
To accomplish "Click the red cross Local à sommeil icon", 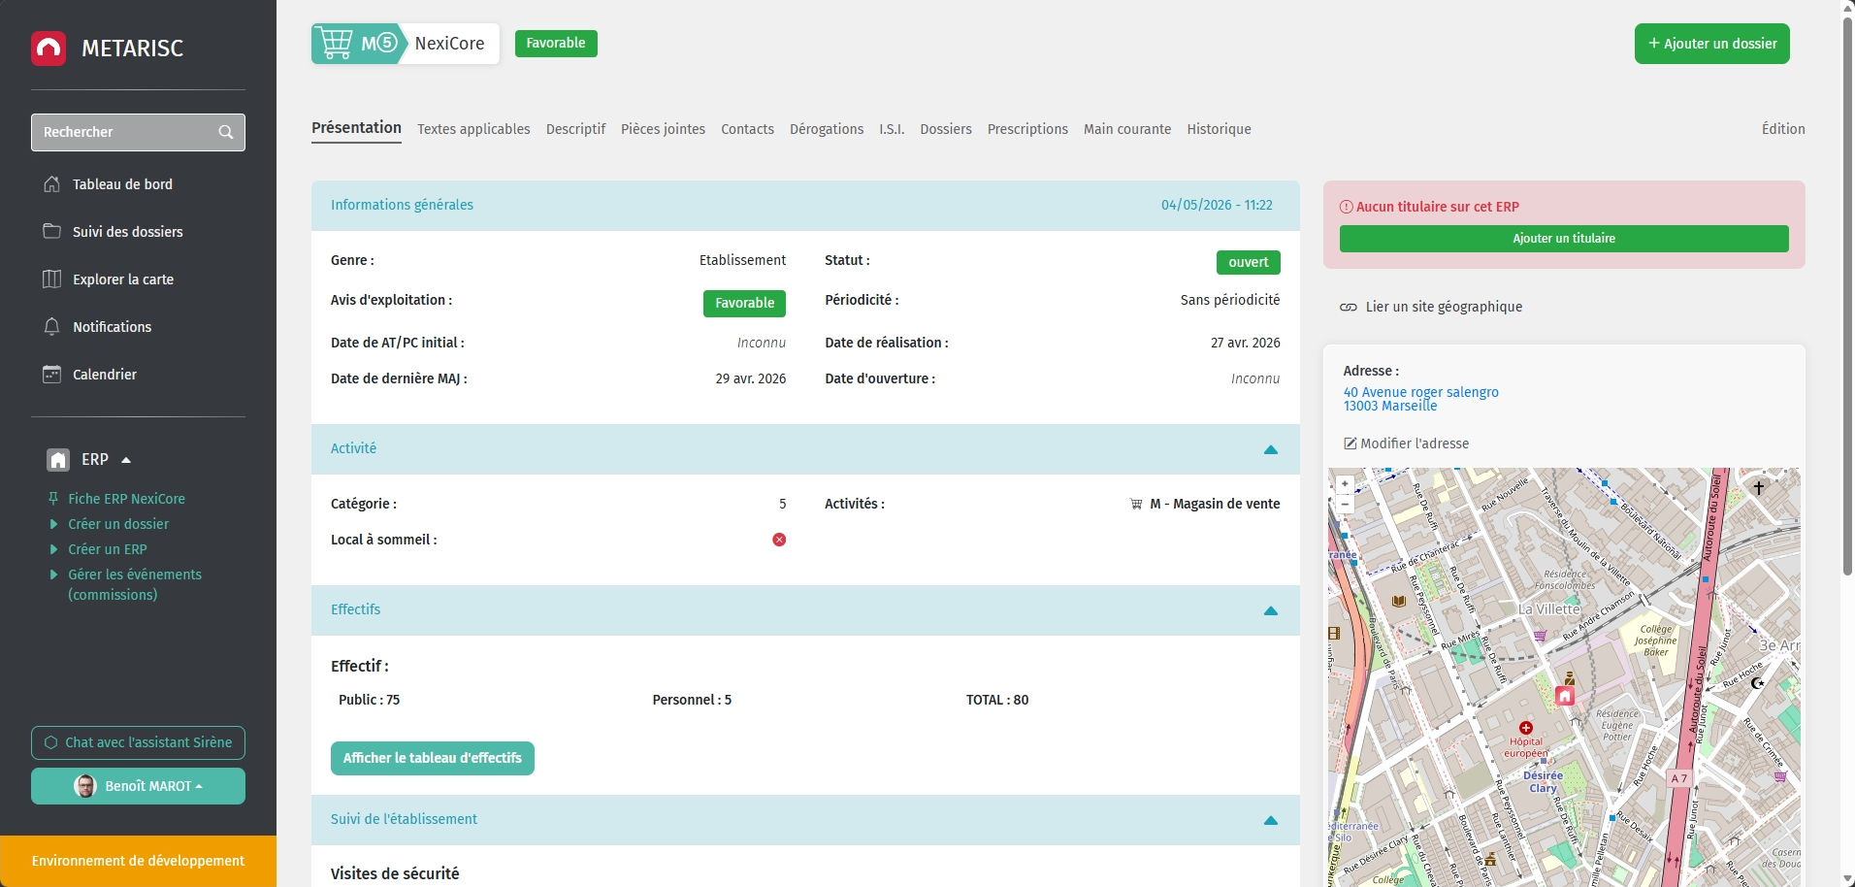I will point(779,540).
